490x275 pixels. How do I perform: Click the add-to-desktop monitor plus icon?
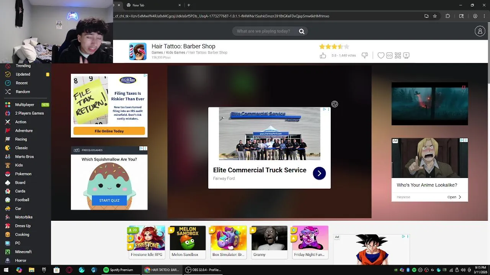pyautogui.click(x=406, y=56)
